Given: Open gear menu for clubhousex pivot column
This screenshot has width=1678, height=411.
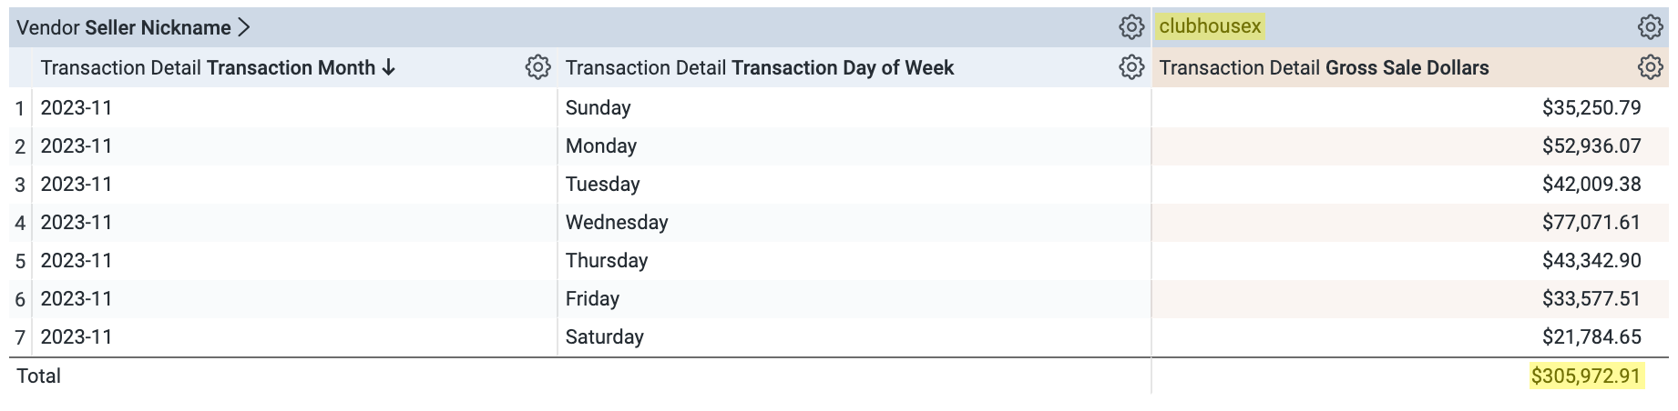Looking at the screenshot, I should click(x=1650, y=27).
